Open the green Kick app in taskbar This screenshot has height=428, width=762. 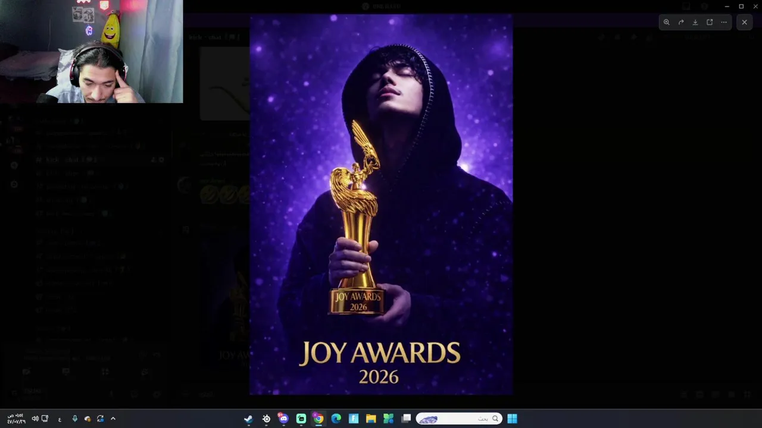tap(301, 418)
